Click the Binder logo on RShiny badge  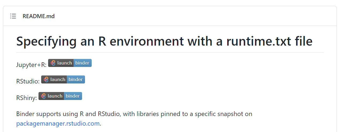44,96
